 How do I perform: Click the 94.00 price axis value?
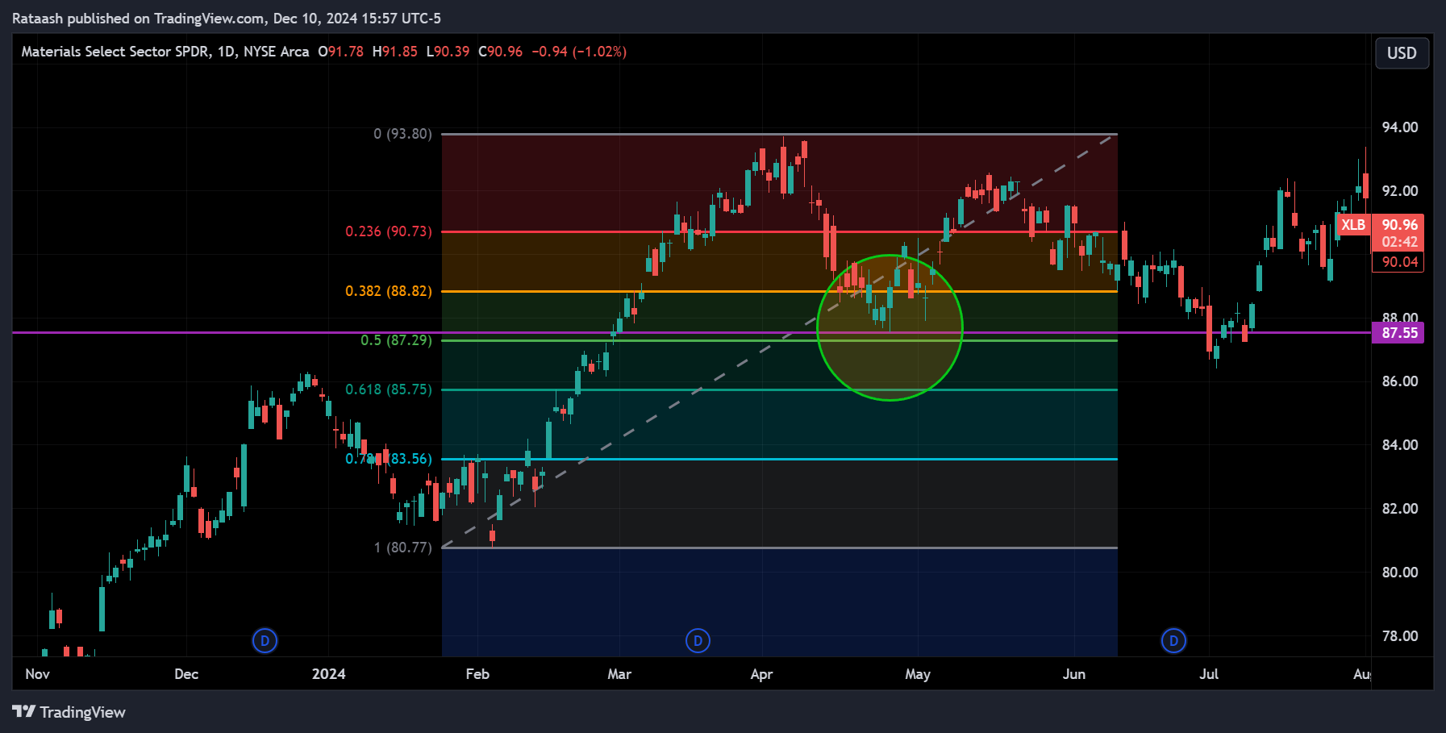point(1399,127)
